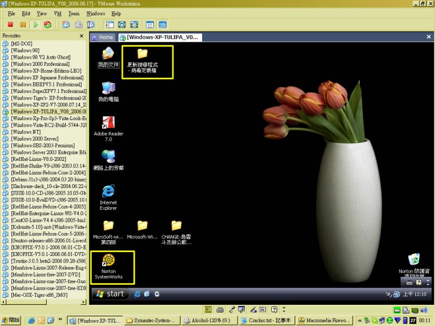Switch to Summary view toolbar icon
Viewport: 435px width, 326px height.
pos(150,24)
